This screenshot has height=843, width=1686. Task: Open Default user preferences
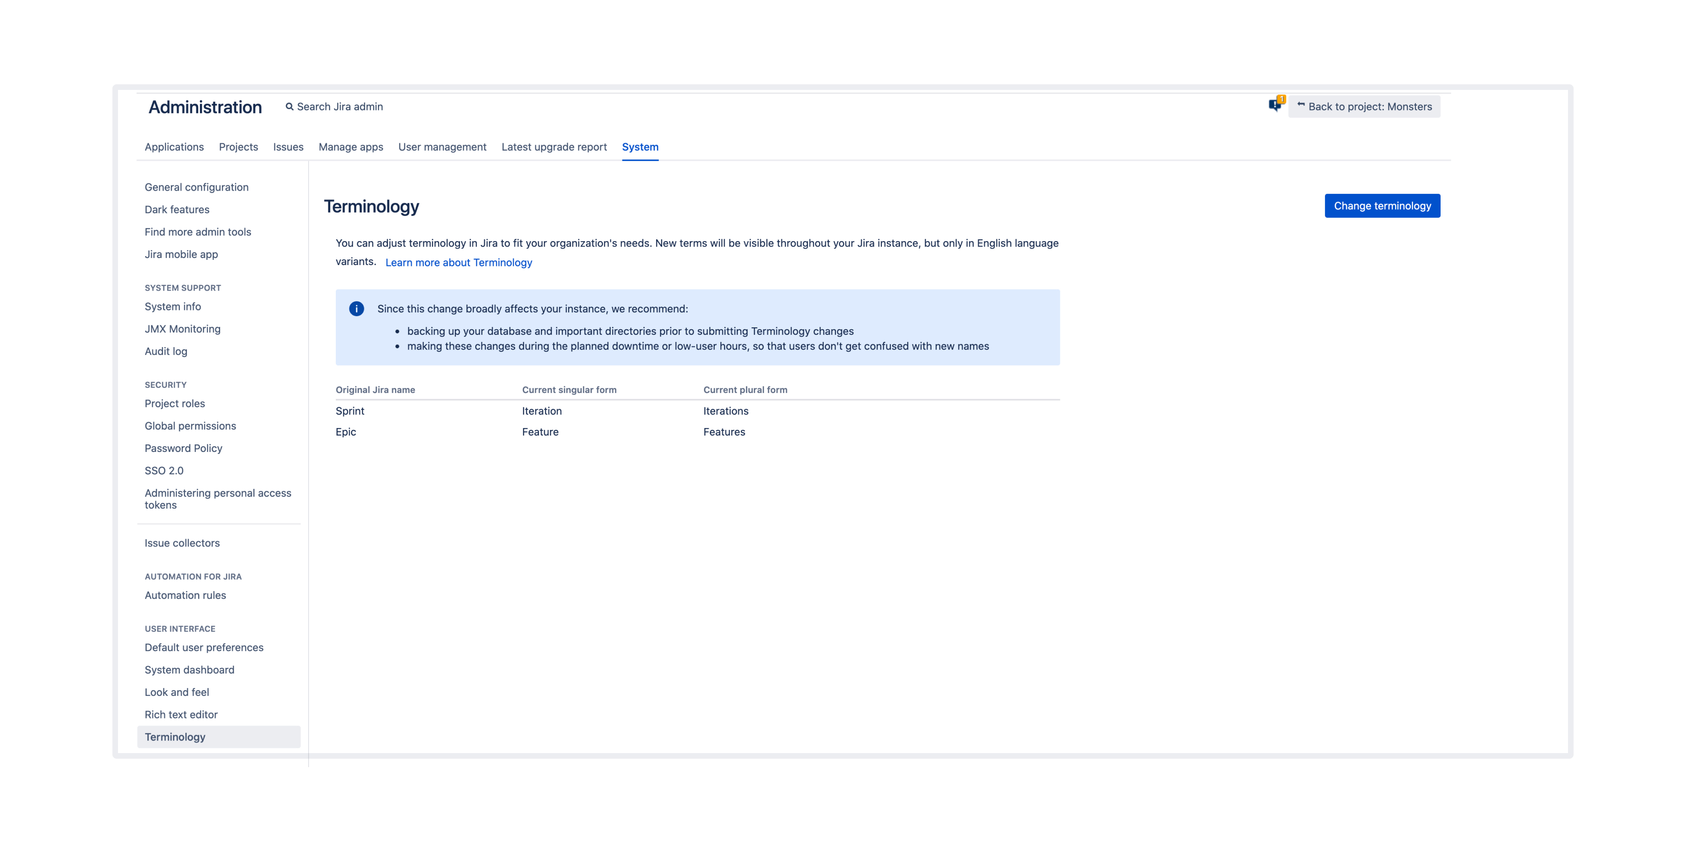(x=204, y=647)
